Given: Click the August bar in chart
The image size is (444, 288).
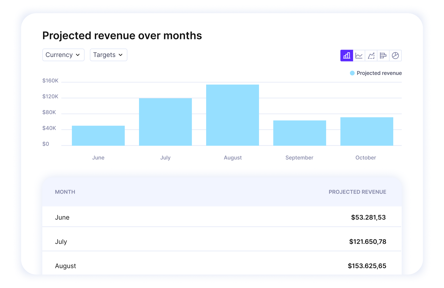Looking at the screenshot, I should point(233,115).
